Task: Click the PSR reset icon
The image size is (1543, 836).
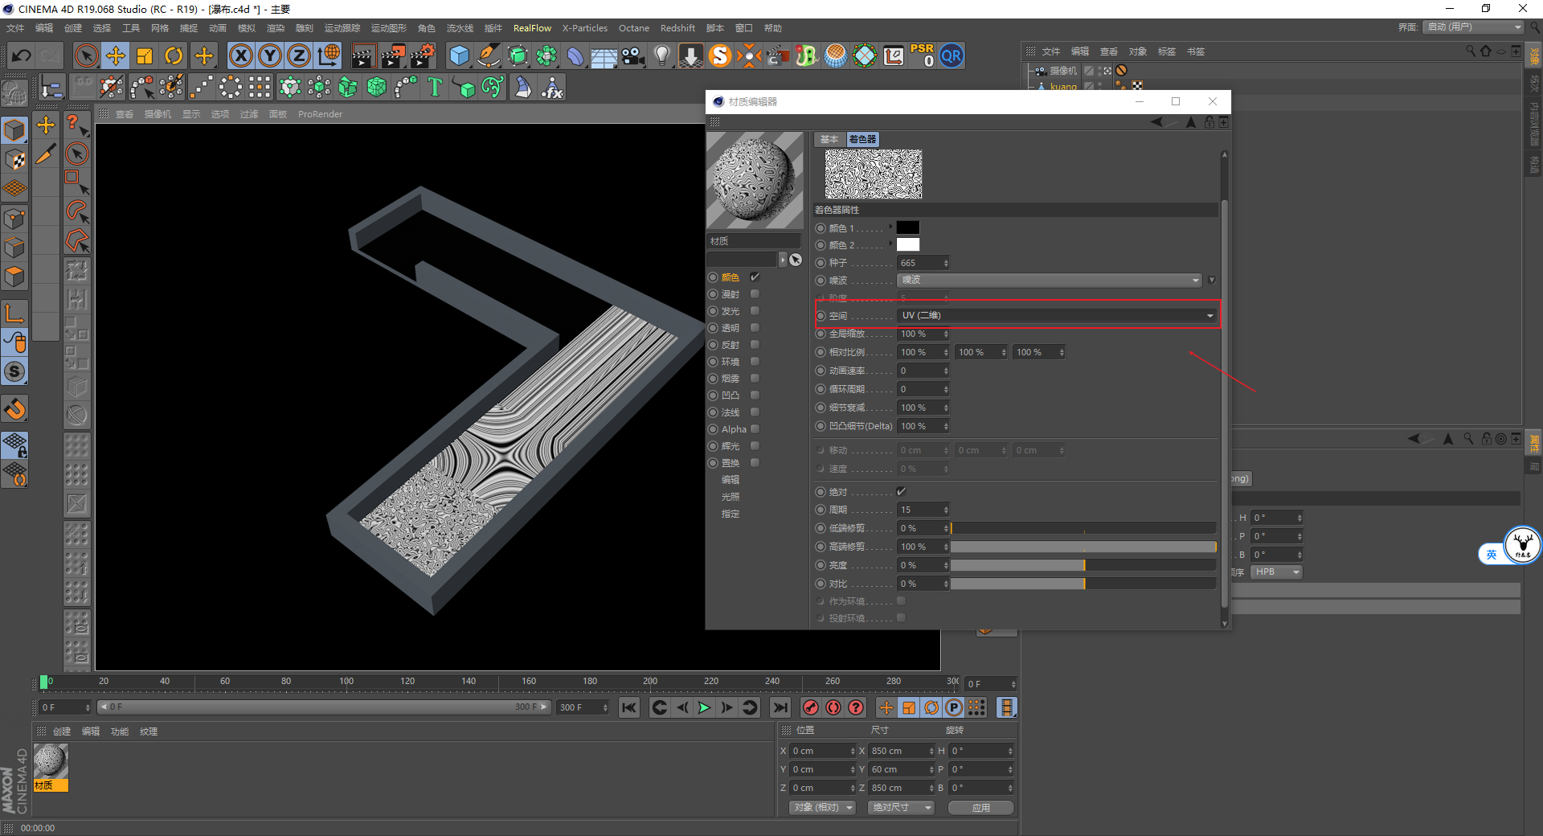Action: pos(922,55)
